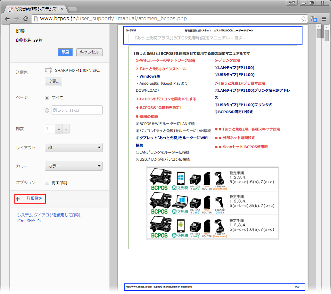The width and height of the screenshot is (331, 294).
Task: Click 変更 to change destination printer
Action: (x=53, y=81)
